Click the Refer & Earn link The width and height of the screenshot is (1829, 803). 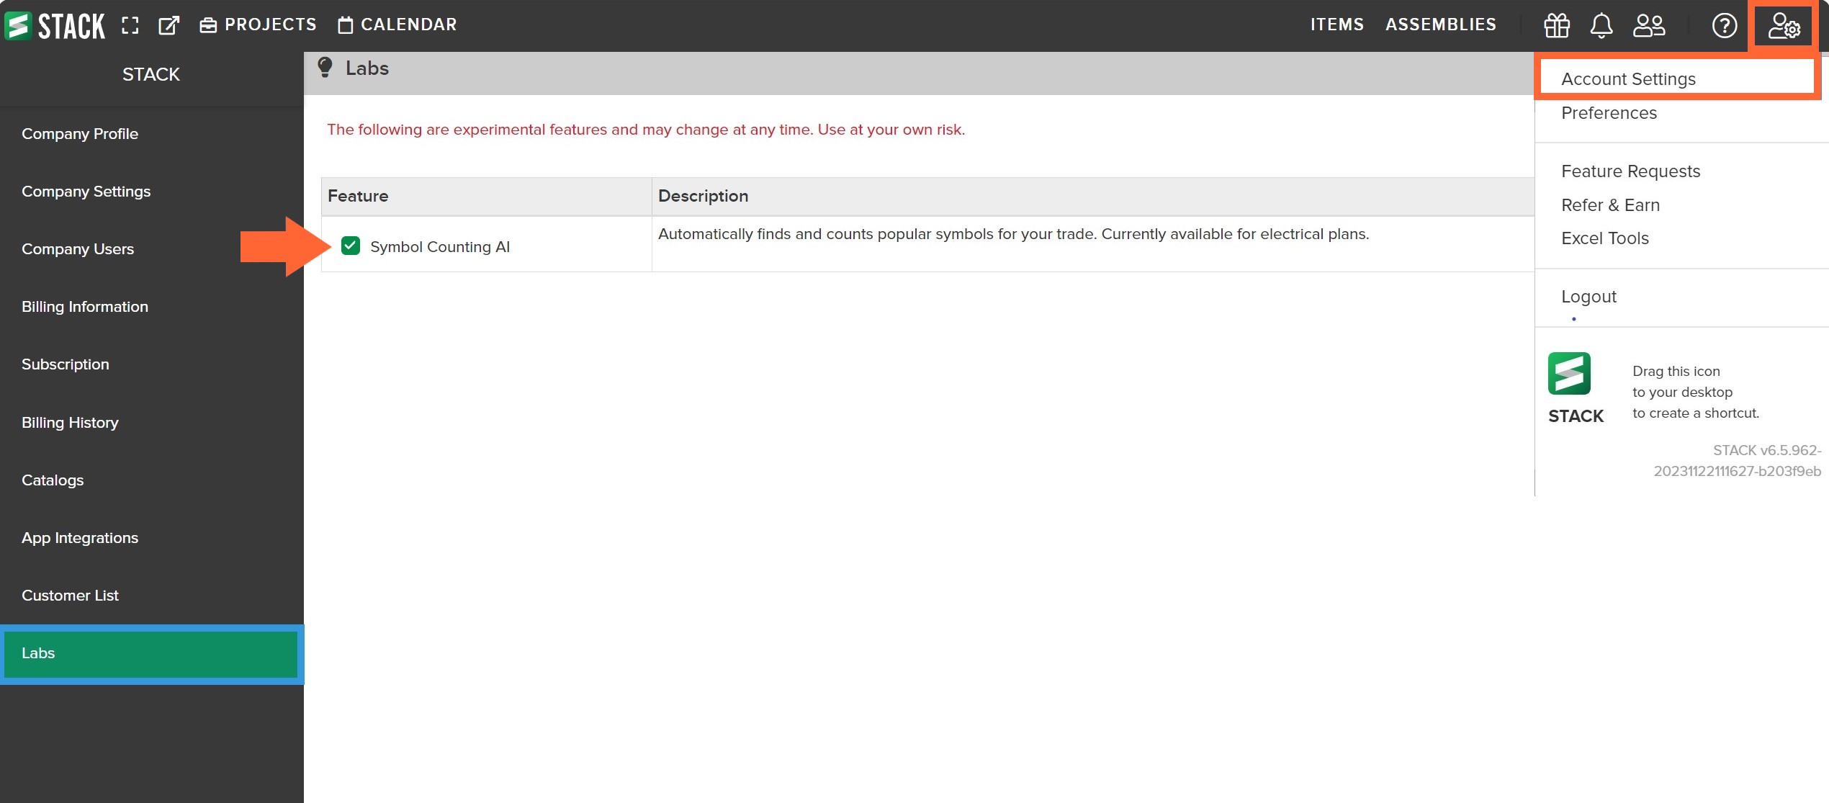[x=1613, y=205]
